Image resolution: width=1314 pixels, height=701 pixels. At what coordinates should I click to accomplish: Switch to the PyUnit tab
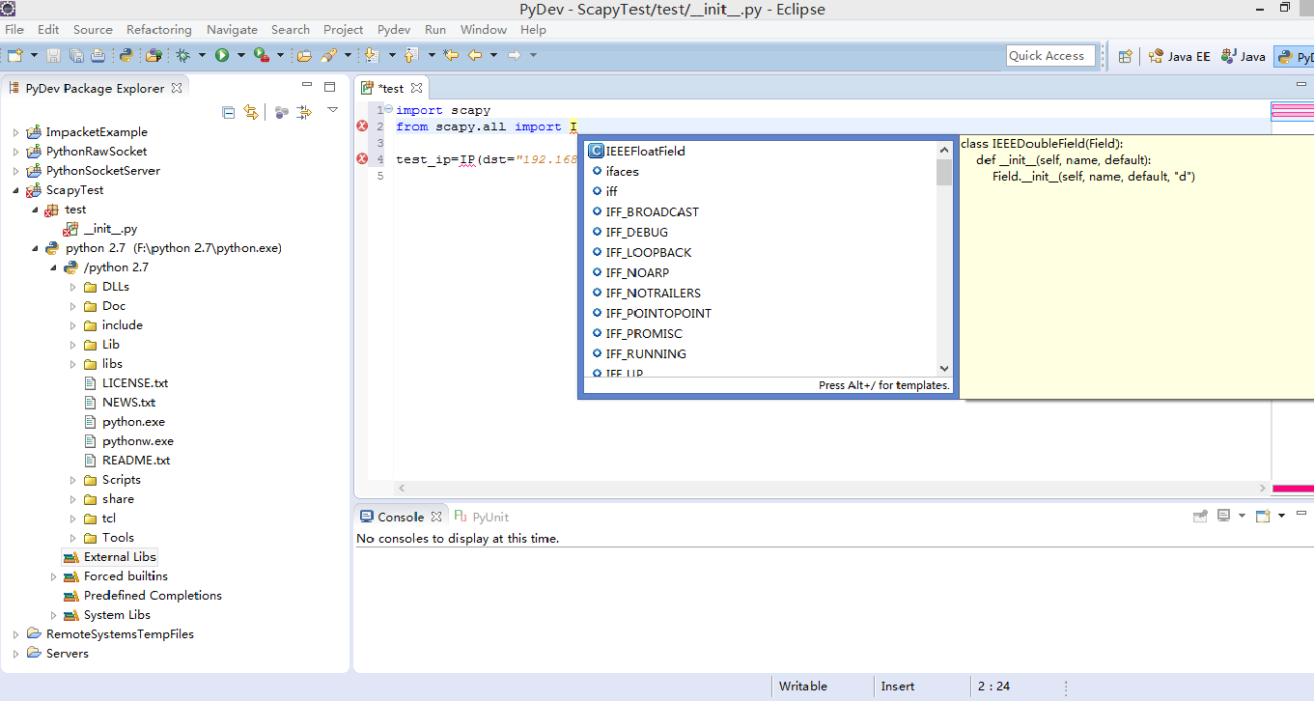coord(482,517)
